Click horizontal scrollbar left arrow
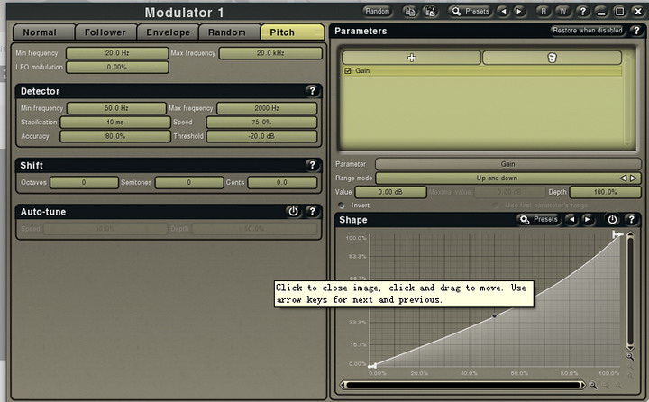Viewport: 649px width, 402px height. tap(343, 385)
